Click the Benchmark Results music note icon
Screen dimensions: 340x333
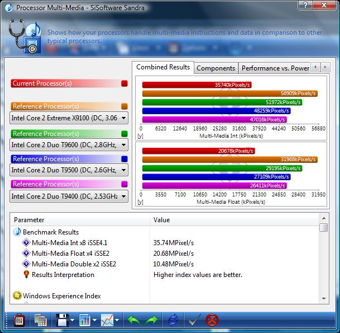coord(17,232)
